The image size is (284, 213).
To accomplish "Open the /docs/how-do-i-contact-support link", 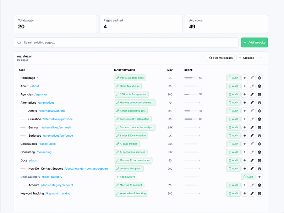I will pyautogui.click(x=86, y=169).
